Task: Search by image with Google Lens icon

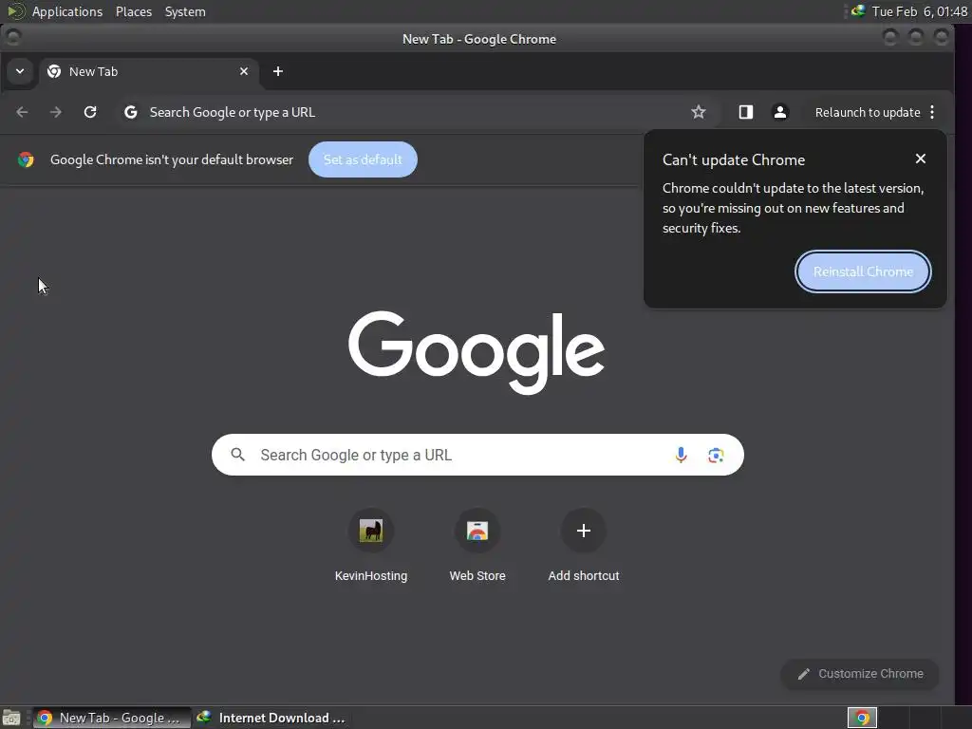Action: point(716,455)
